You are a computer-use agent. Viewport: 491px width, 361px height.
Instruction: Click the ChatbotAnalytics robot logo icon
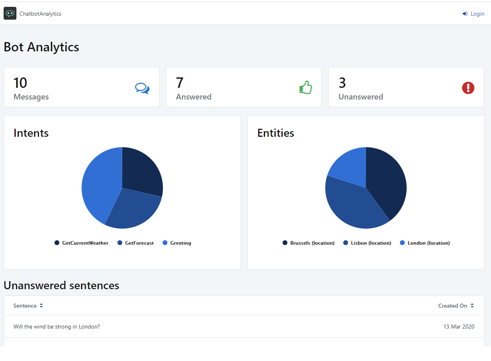coord(10,13)
